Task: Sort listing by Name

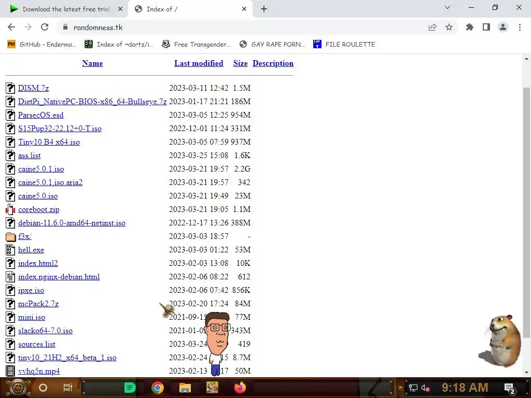Action: (92, 63)
